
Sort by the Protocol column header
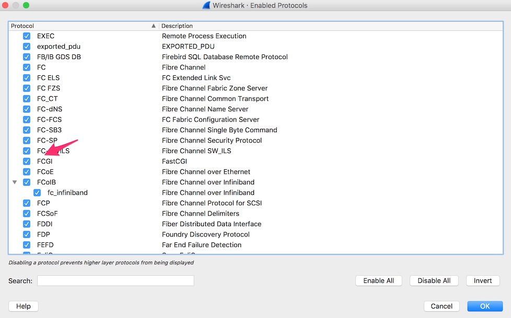click(x=84, y=26)
